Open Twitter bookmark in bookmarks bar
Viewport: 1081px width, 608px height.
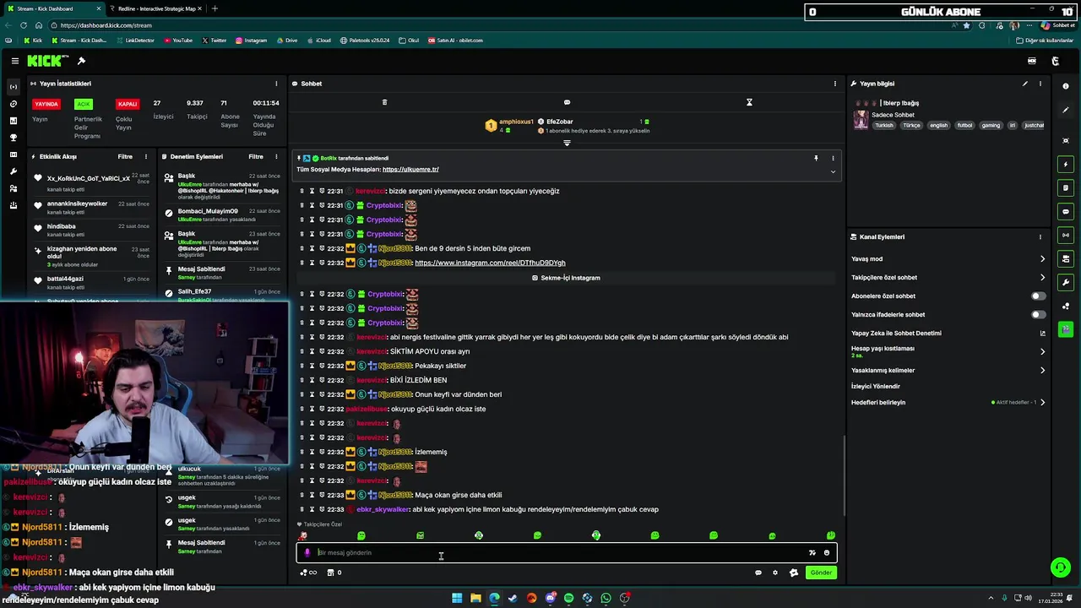tap(214, 41)
